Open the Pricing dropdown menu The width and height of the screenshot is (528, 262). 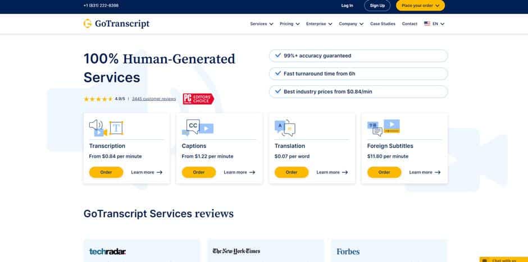pyautogui.click(x=289, y=24)
